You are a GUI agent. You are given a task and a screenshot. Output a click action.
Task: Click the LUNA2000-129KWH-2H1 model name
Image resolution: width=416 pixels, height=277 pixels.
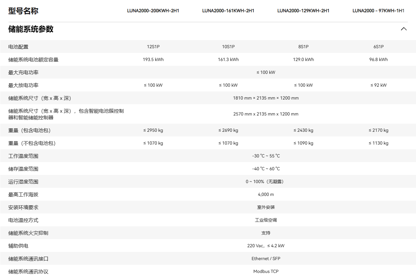coord(303,10)
